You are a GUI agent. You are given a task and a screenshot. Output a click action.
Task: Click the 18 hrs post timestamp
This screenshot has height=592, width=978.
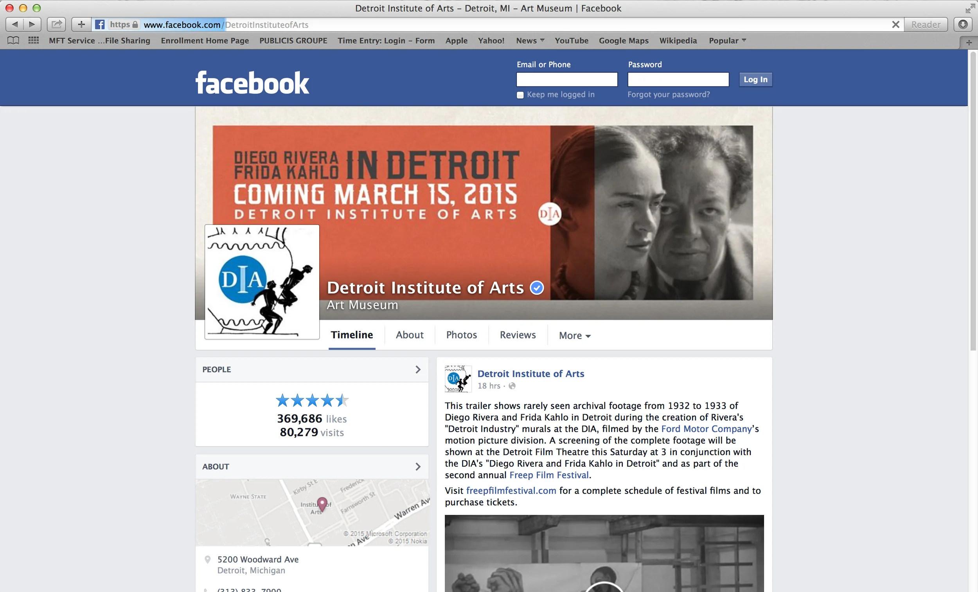489,386
